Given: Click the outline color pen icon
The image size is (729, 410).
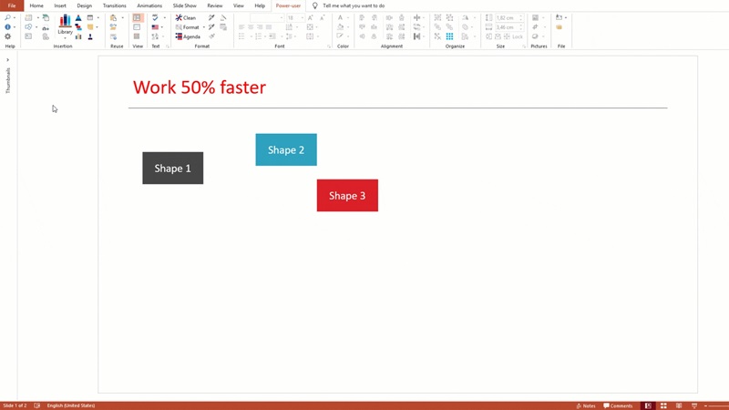Looking at the screenshot, I should (340, 36).
